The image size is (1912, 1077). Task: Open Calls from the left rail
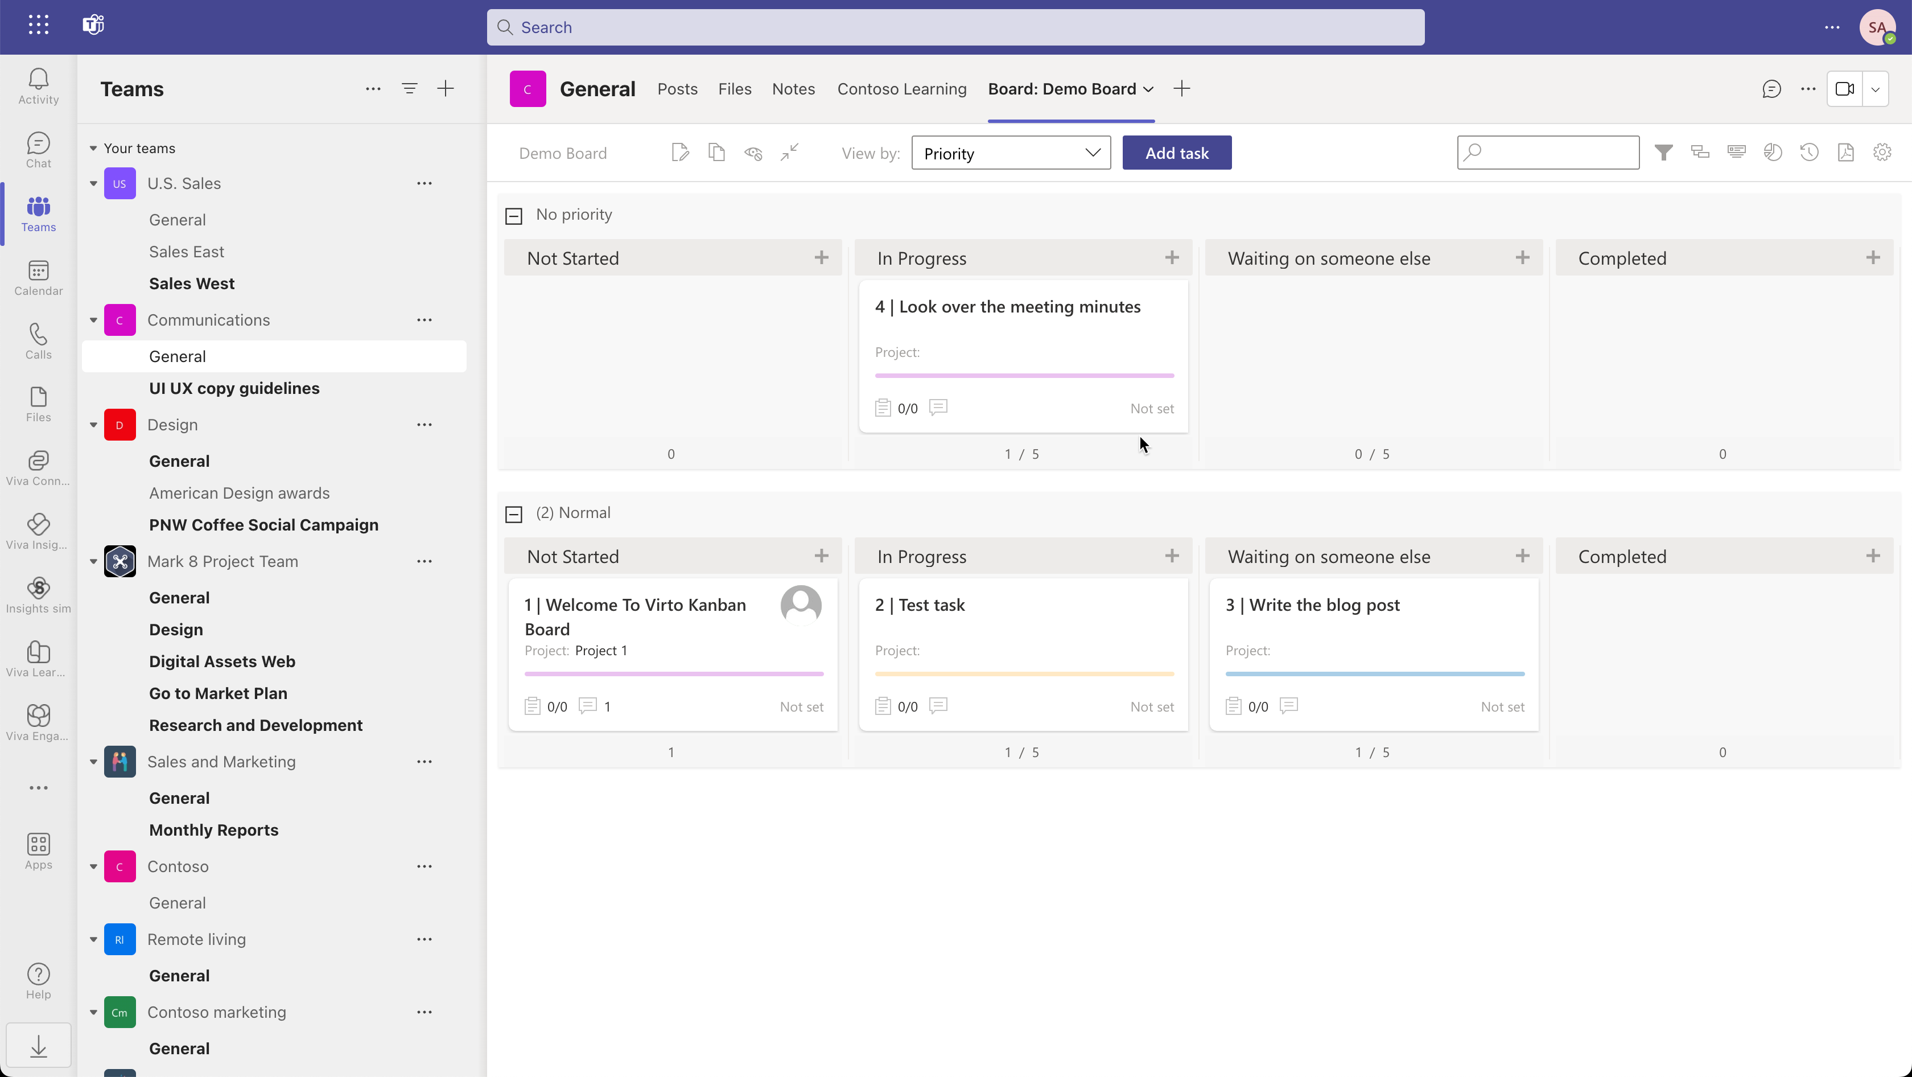point(38,342)
